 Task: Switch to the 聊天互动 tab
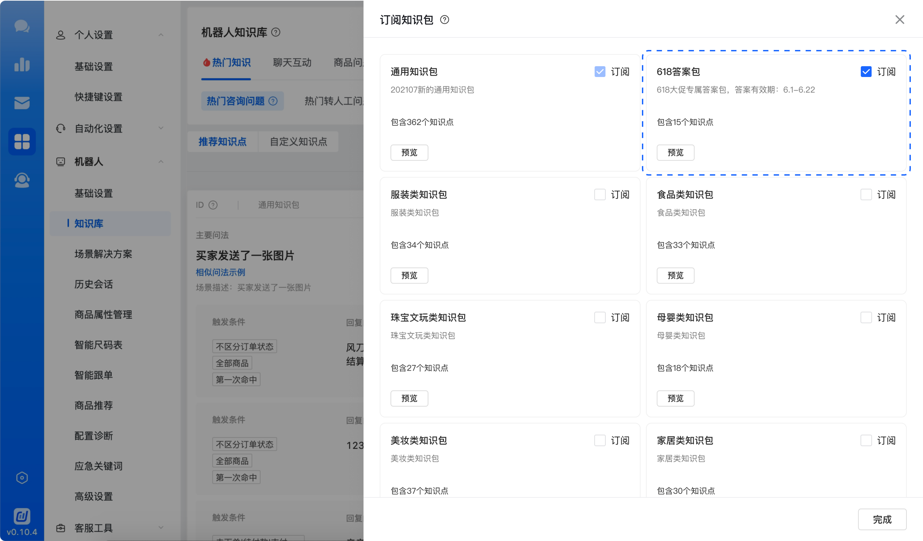tap(292, 62)
